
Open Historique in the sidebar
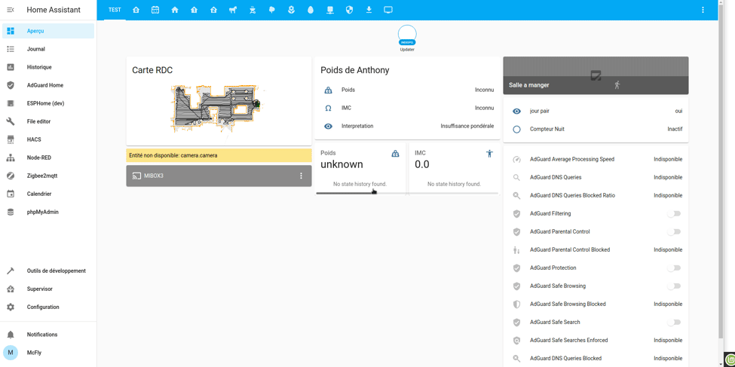click(x=48, y=67)
